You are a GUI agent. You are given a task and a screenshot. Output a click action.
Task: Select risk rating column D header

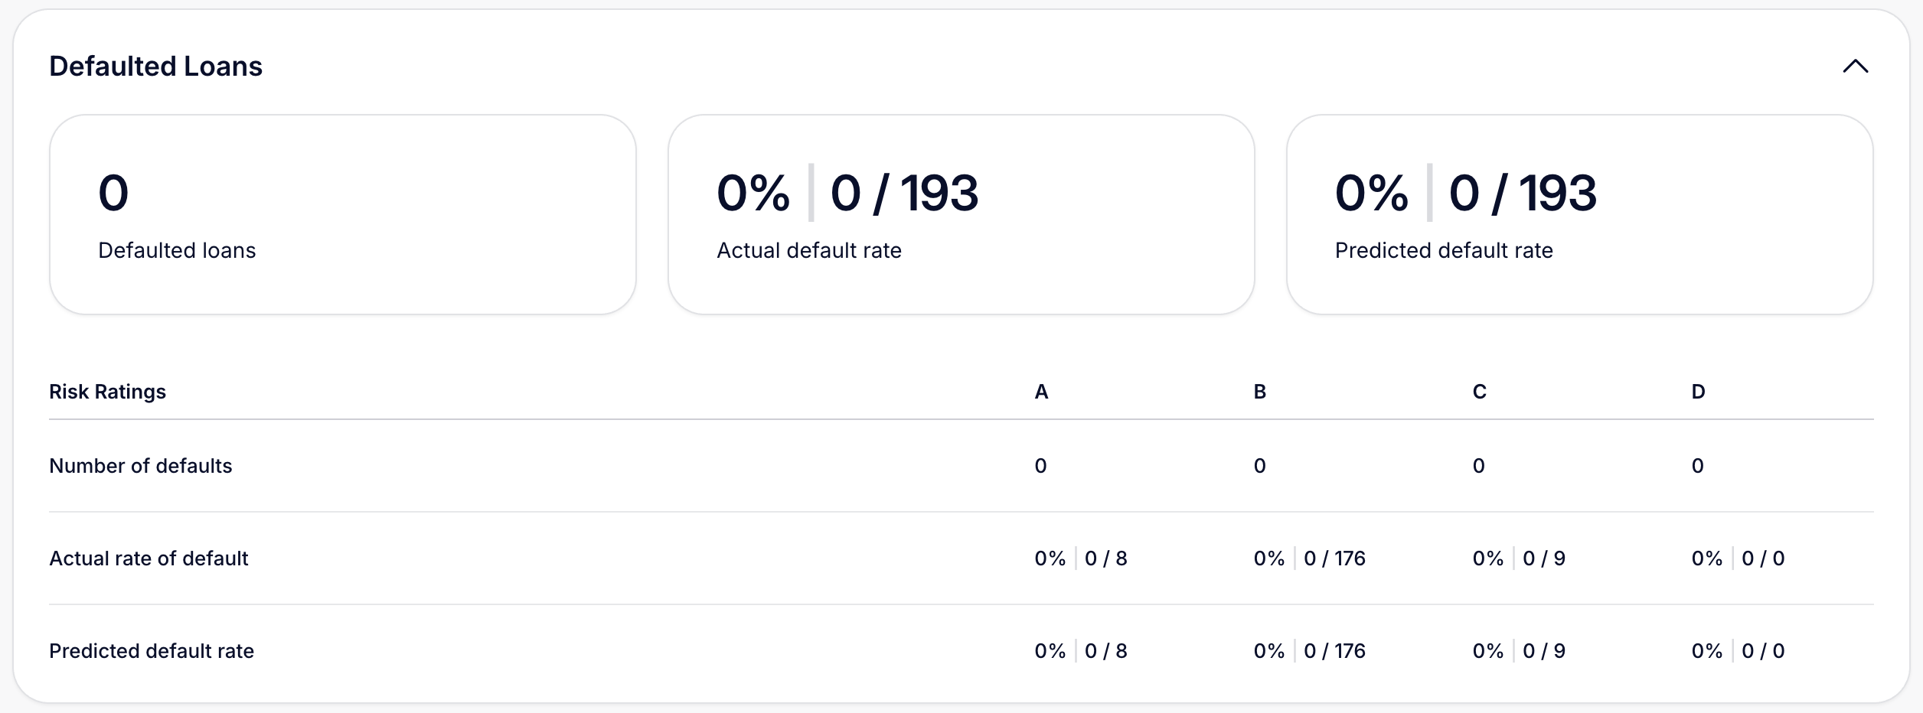[x=1698, y=392]
